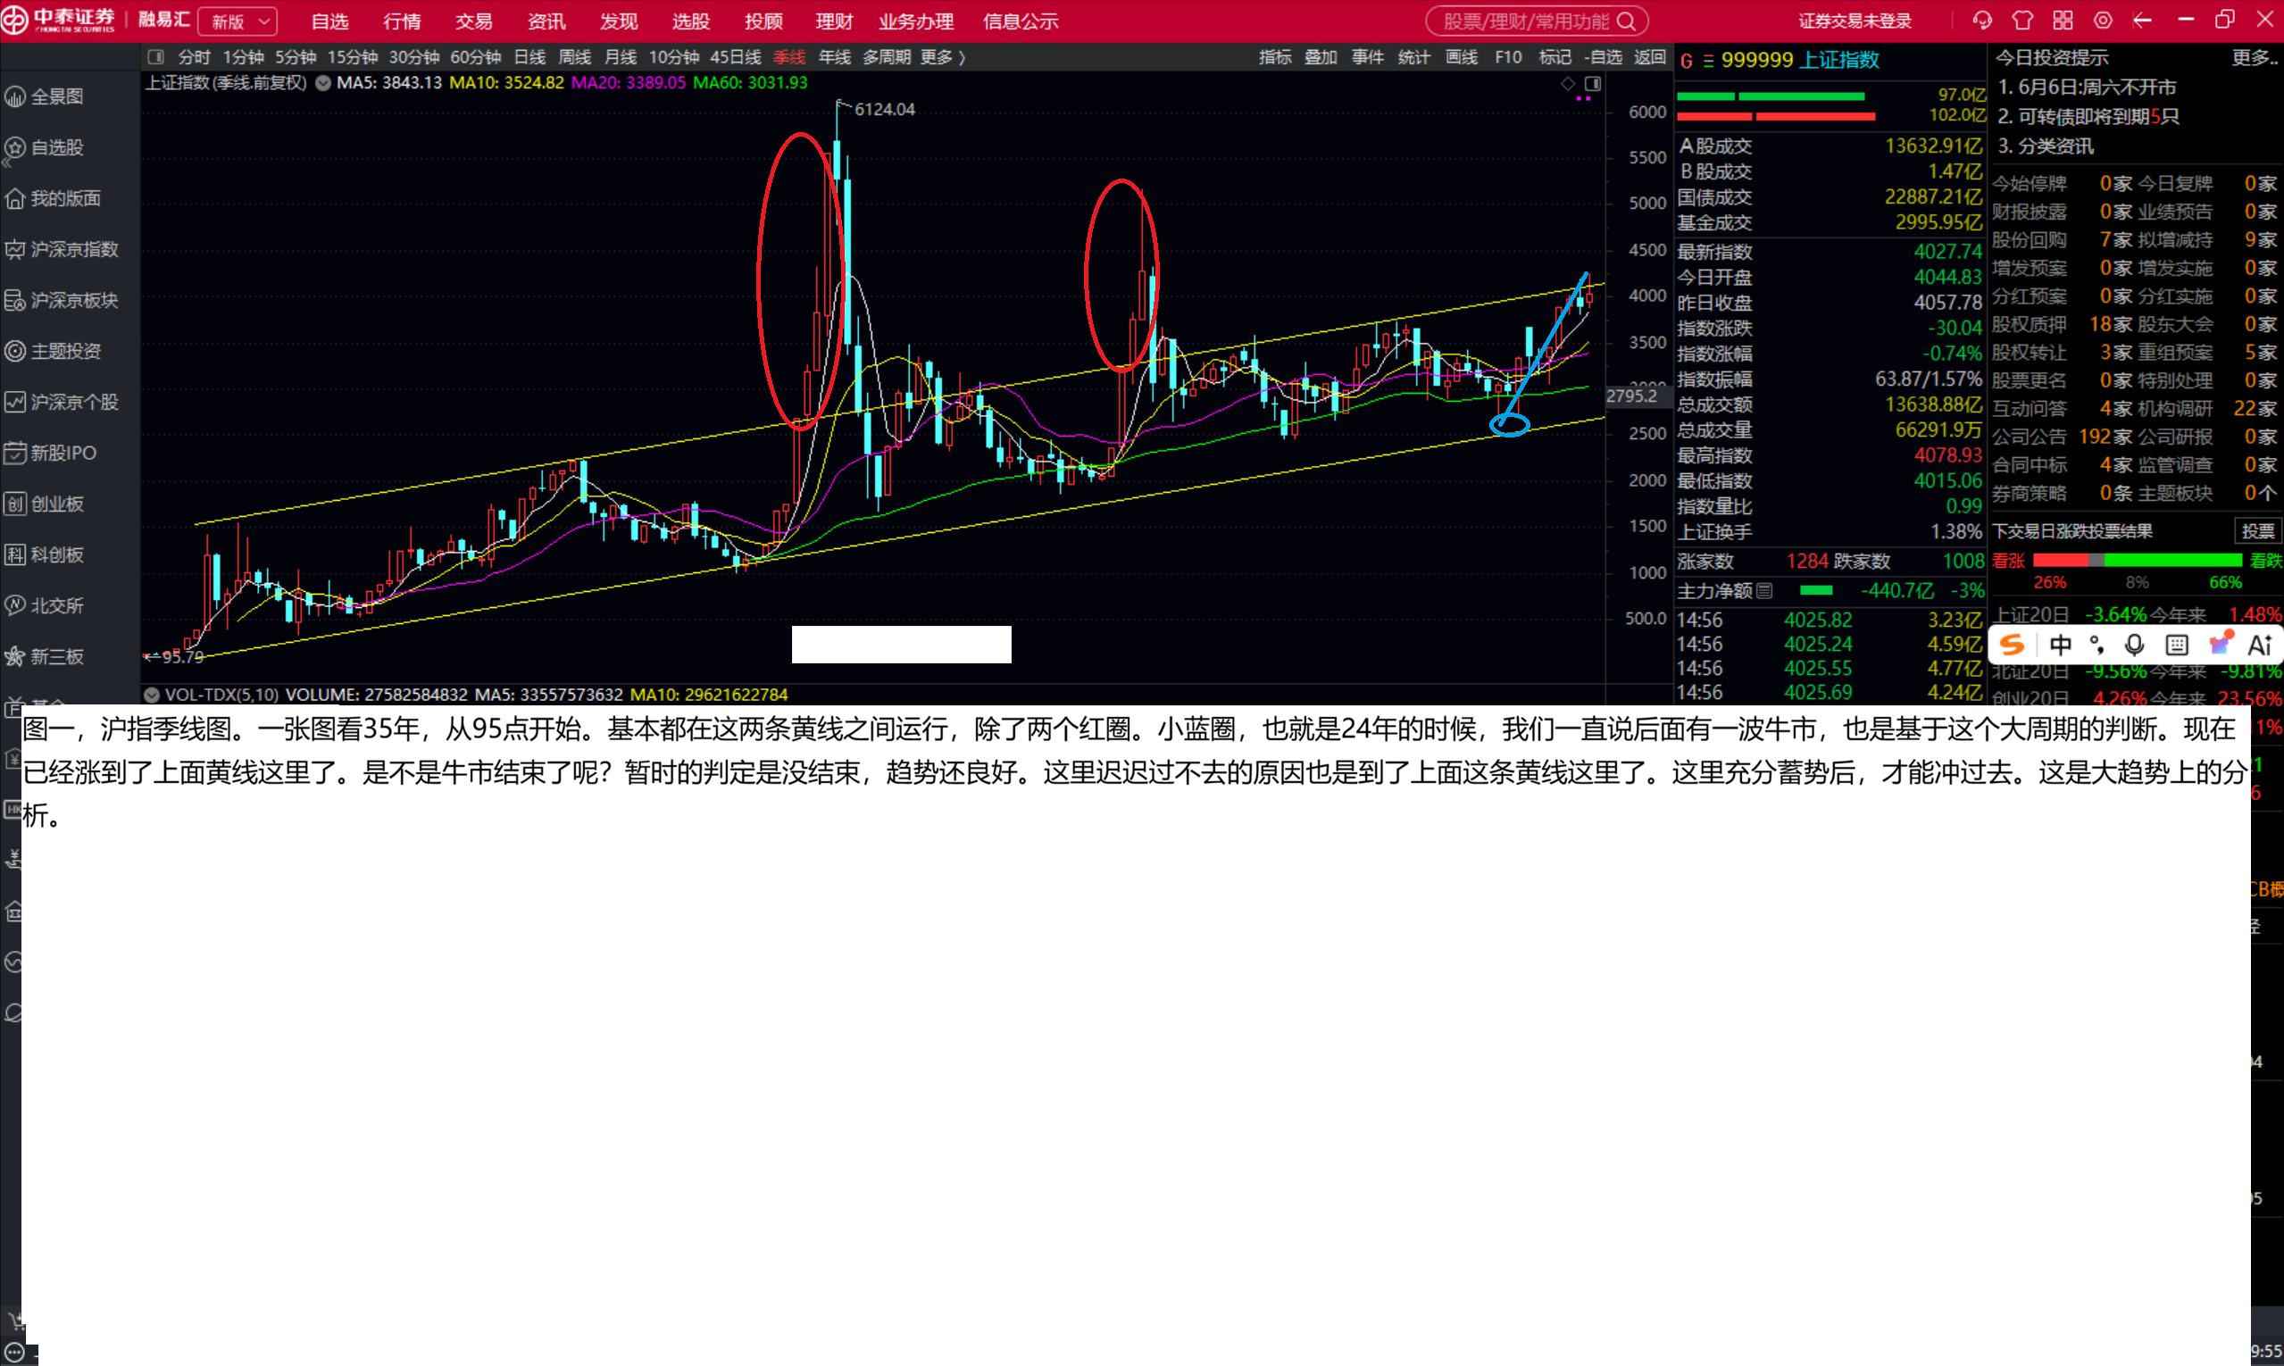Click 机构调研 22家 entry
Viewport: 2284px width, 1366px height.
click(x=2207, y=409)
